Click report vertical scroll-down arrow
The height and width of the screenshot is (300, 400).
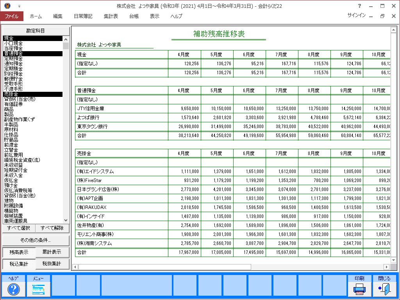point(393,260)
